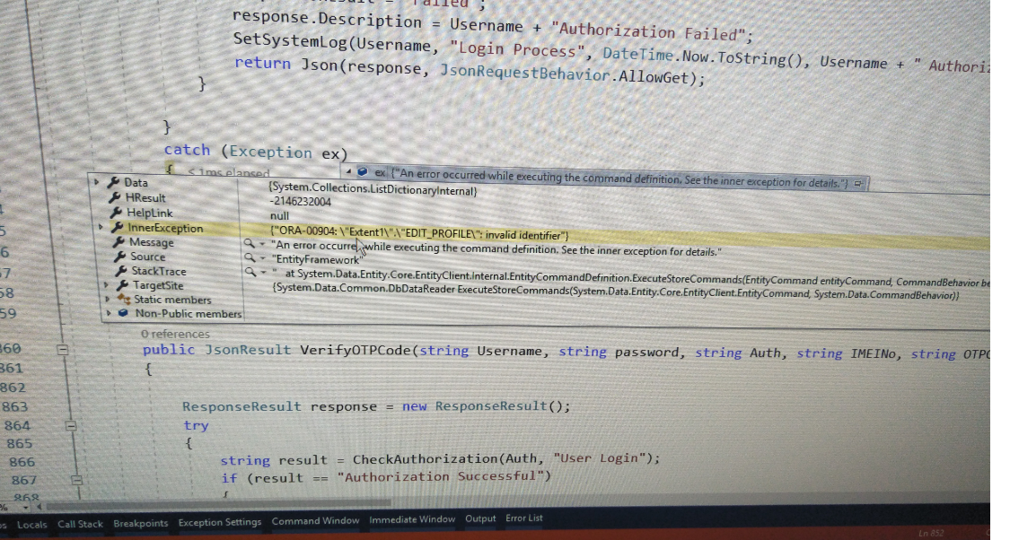Select the StackTrace value text
This screenshot has width=1010, height=540.
(x=631, y=279)
